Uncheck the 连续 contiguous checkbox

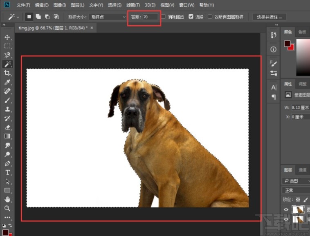click(191, 17)
